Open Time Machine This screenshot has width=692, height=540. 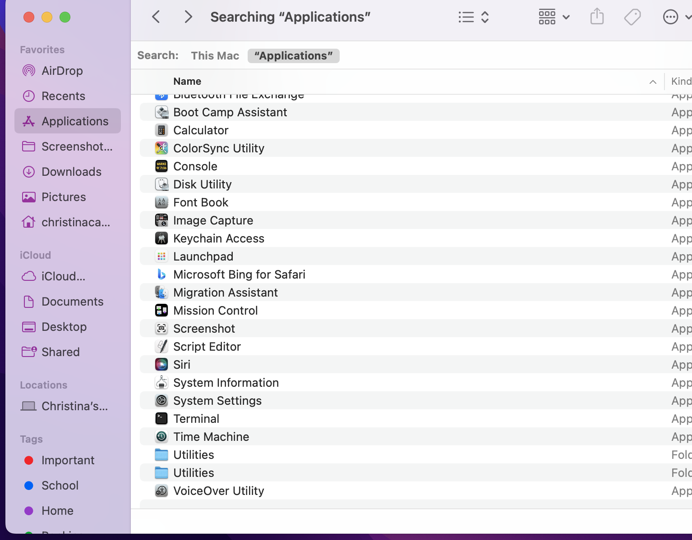point(211,436)
